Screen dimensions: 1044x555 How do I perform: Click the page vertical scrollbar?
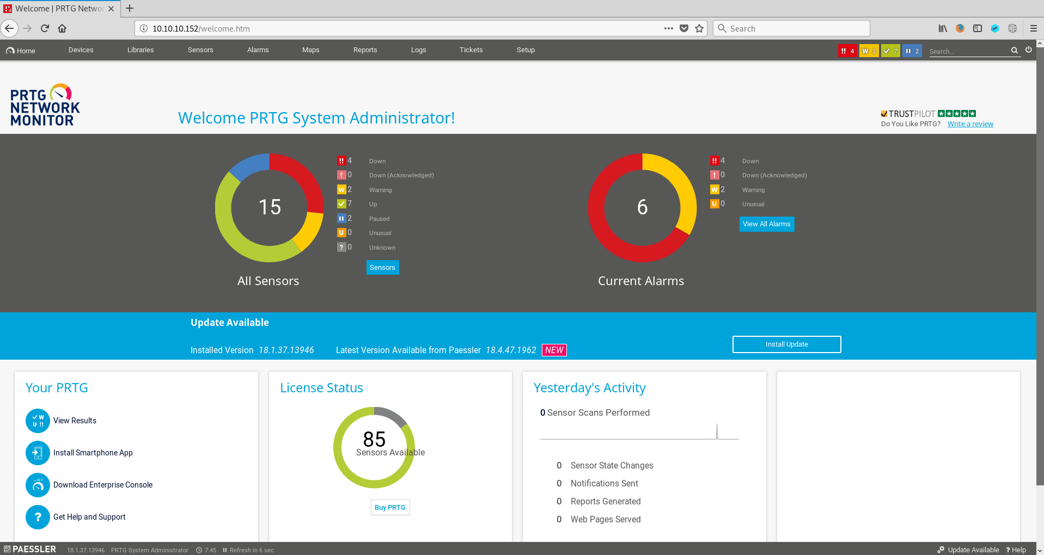[x=1040, y=267]
